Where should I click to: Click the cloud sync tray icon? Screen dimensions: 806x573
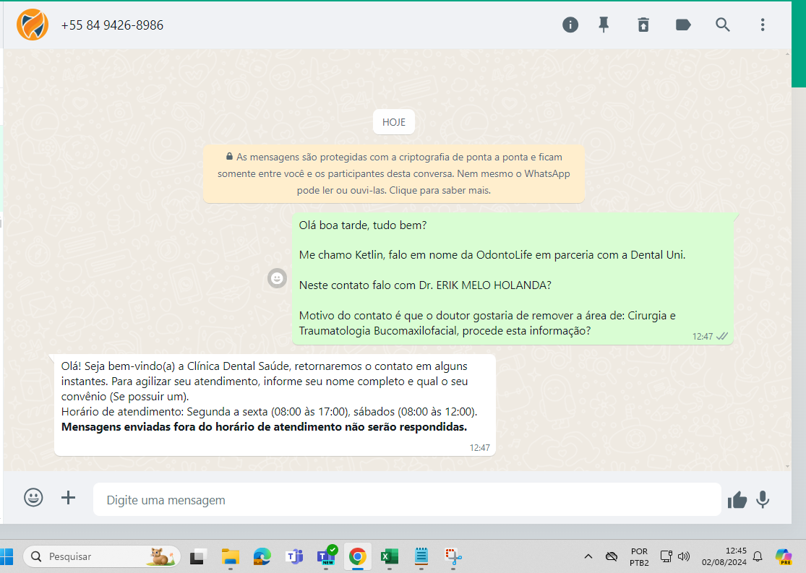611,556
